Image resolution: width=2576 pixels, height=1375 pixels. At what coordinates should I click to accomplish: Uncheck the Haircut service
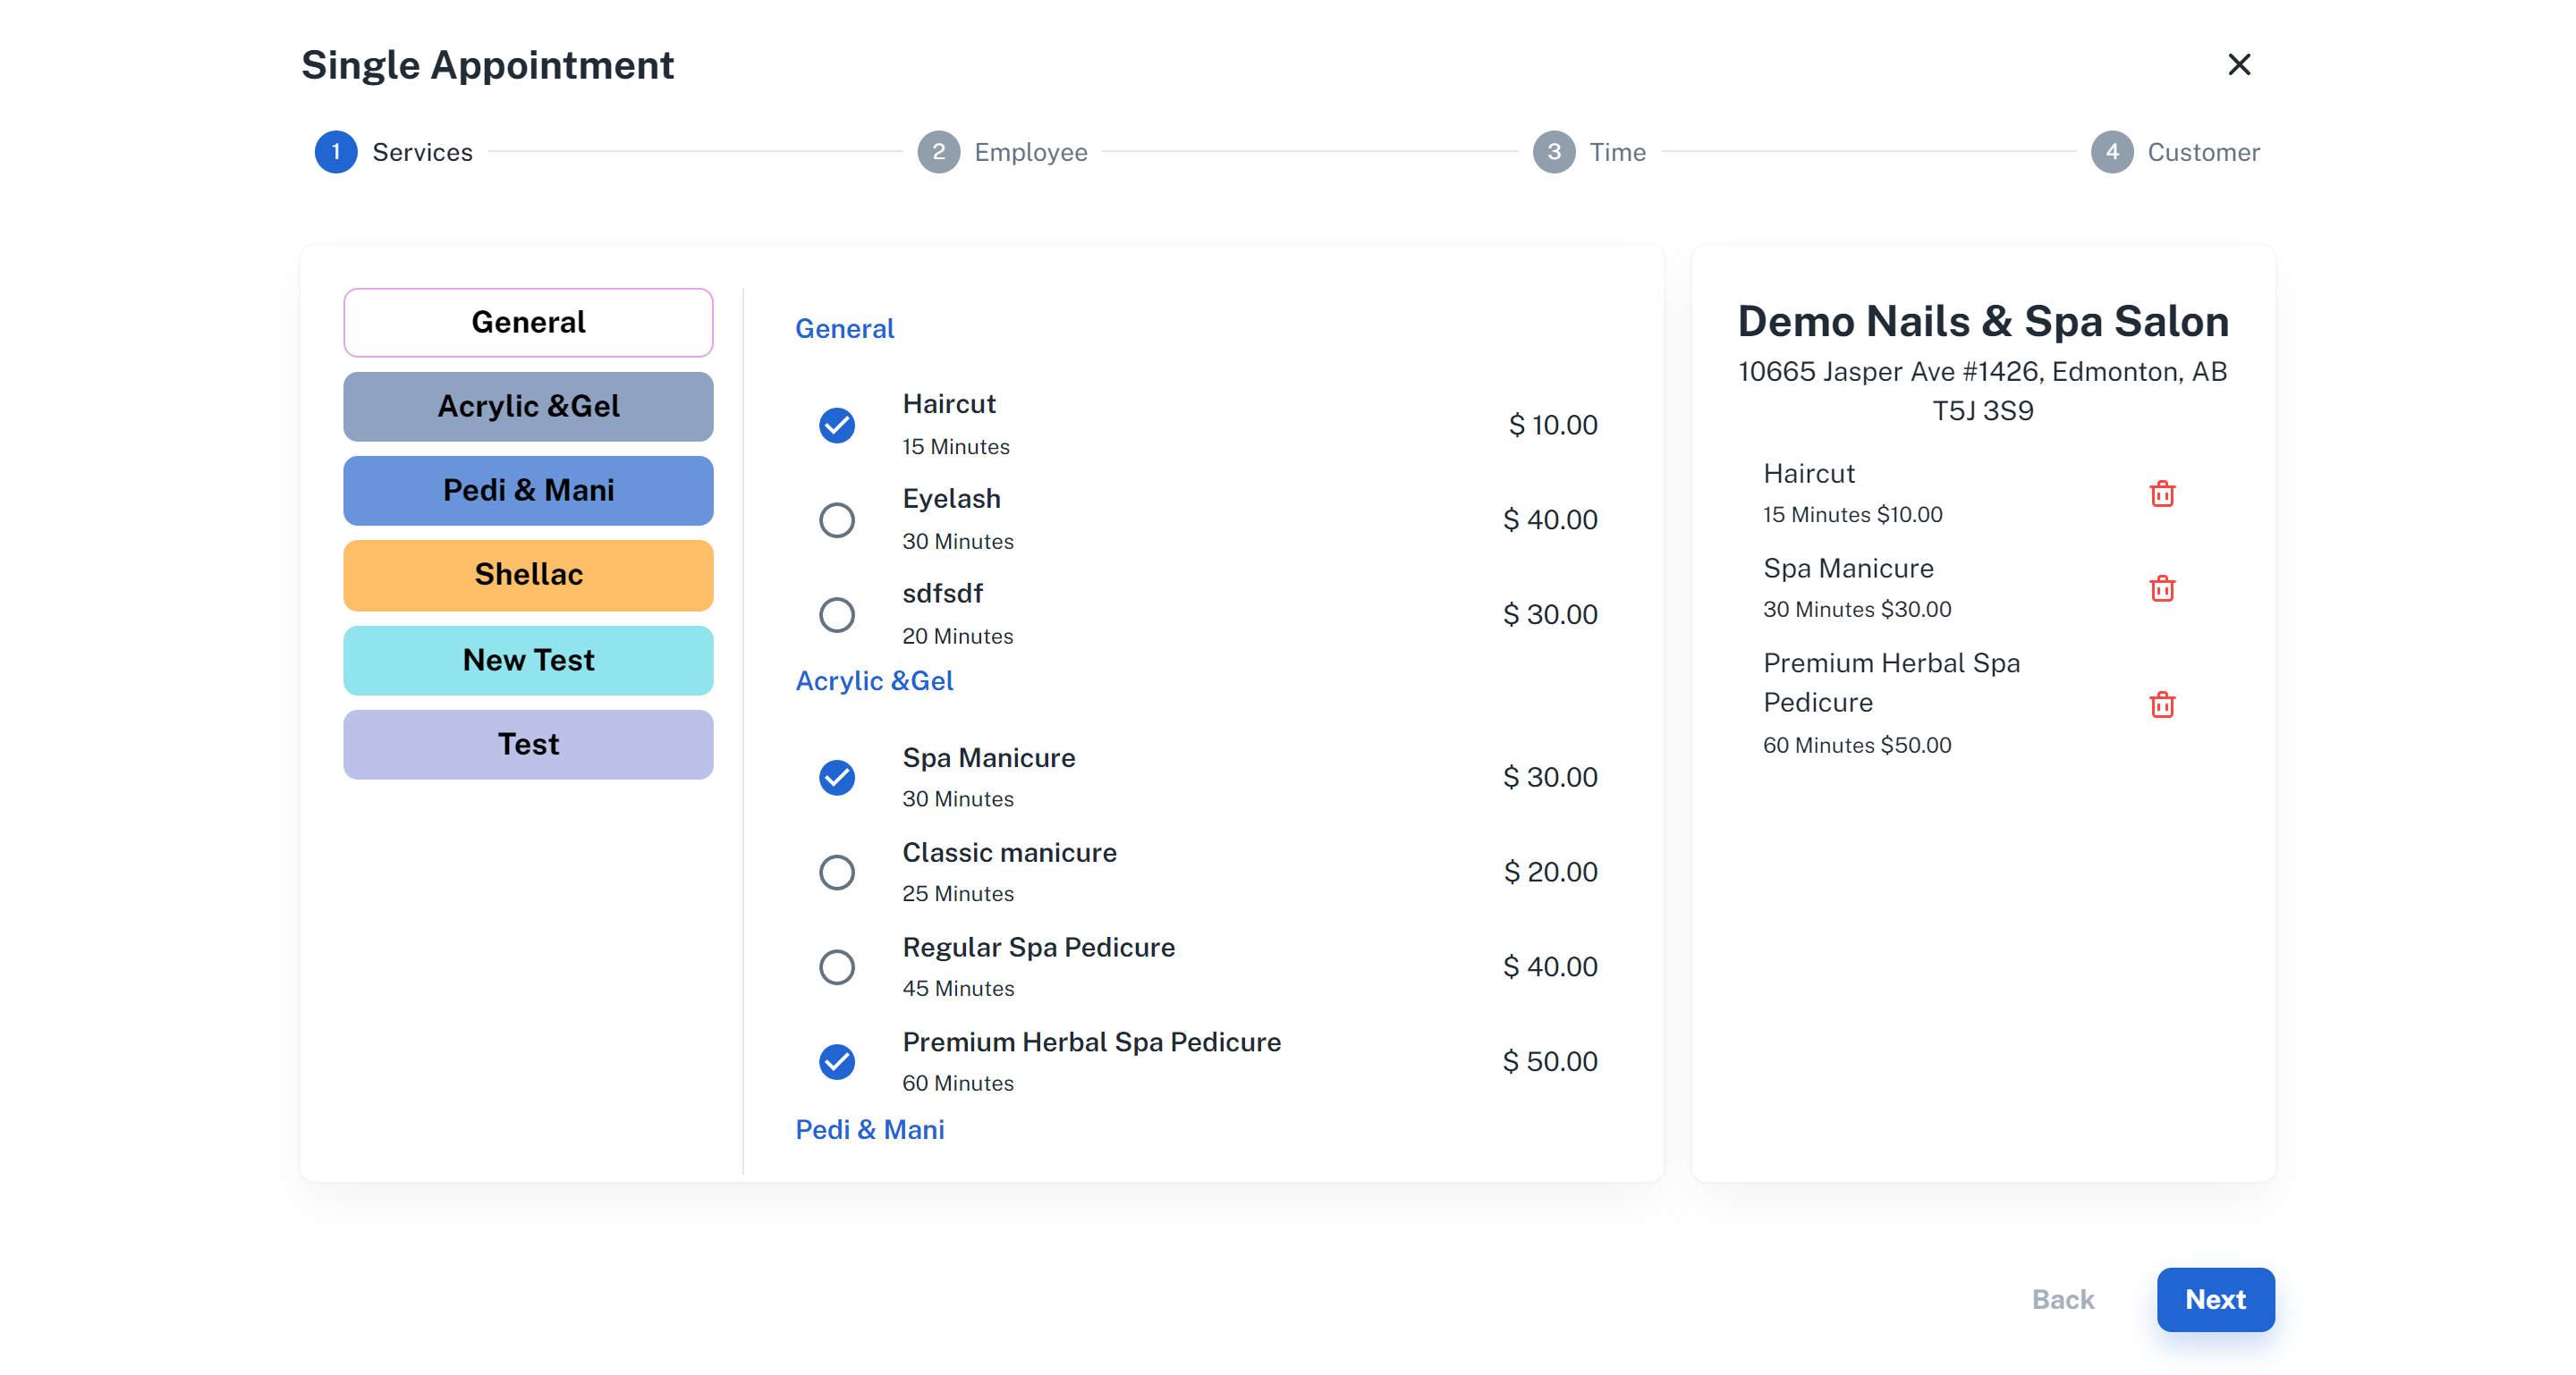(x=837, y=426)
